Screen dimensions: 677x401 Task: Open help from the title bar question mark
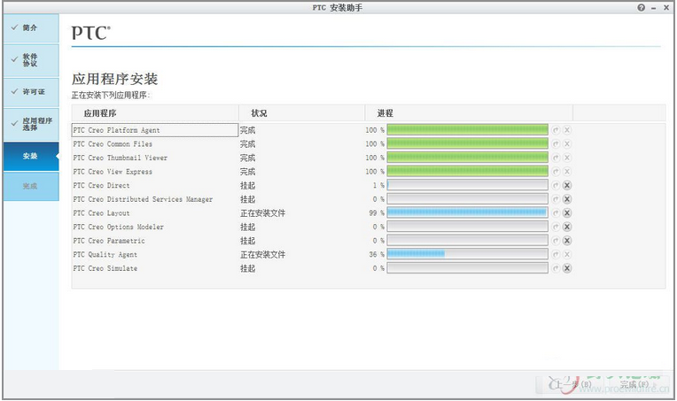[x=641, y=7]
